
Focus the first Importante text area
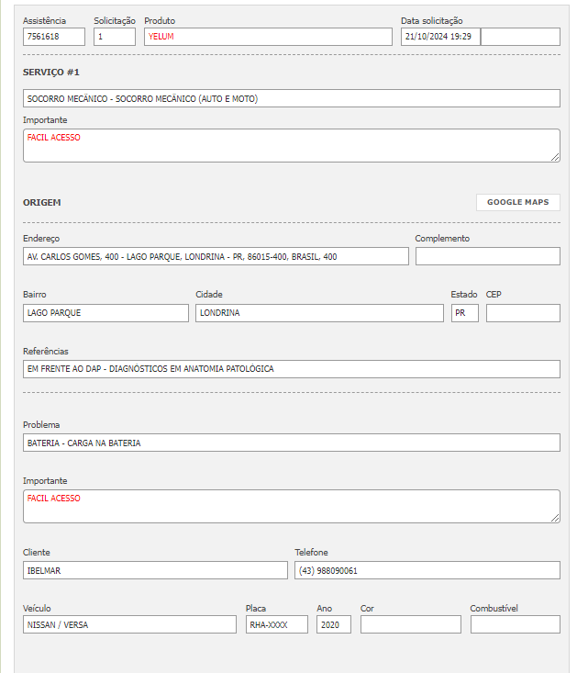tap(291, 145)
